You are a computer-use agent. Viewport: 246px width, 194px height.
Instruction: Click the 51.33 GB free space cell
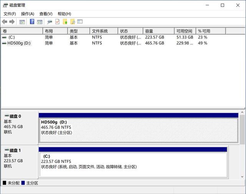[184, 37]
